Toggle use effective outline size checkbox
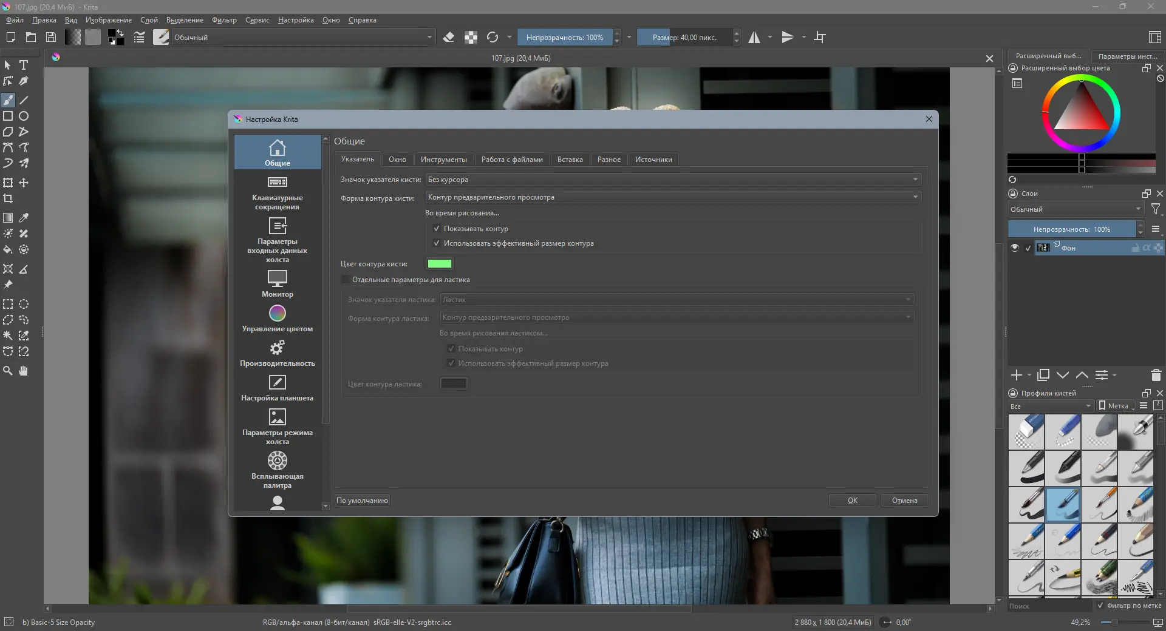The image size is (1166, 631). (x=436, y=243)
